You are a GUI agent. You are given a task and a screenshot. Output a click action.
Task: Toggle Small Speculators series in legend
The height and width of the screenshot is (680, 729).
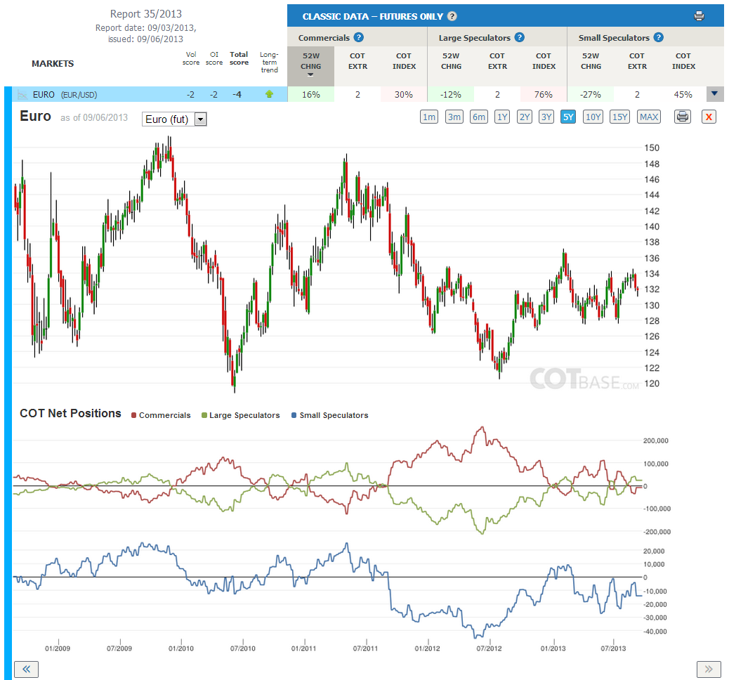329,415
